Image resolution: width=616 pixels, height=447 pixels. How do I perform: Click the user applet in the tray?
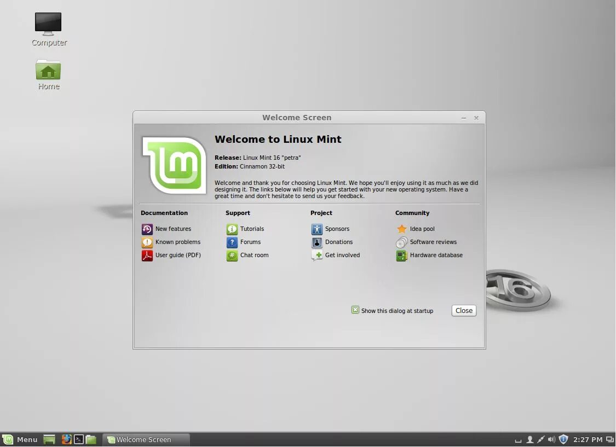click(x=529, y=439)
